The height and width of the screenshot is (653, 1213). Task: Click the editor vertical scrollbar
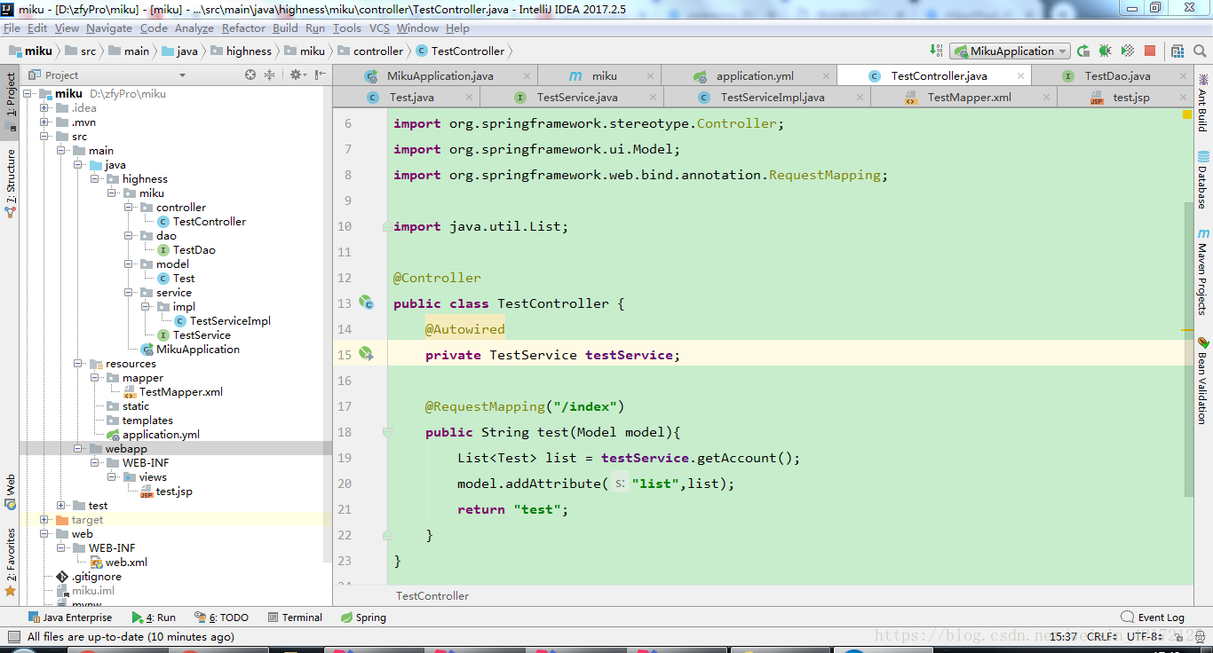pos(1189,348)
